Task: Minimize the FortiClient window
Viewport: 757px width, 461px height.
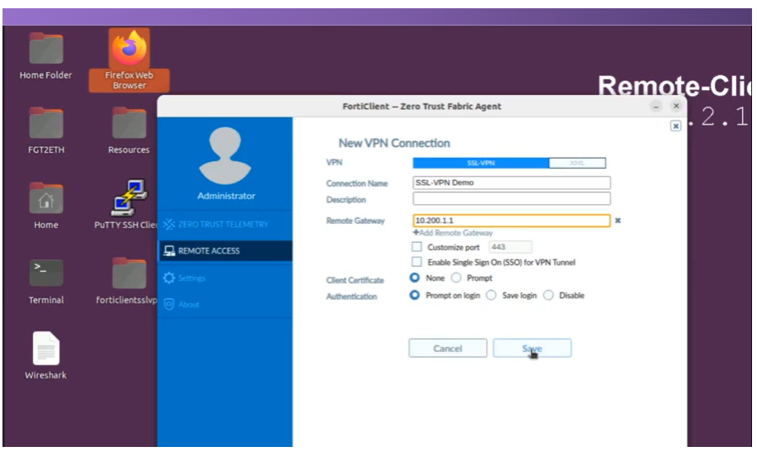Action: pyautogui.click(x=655, y=107)
